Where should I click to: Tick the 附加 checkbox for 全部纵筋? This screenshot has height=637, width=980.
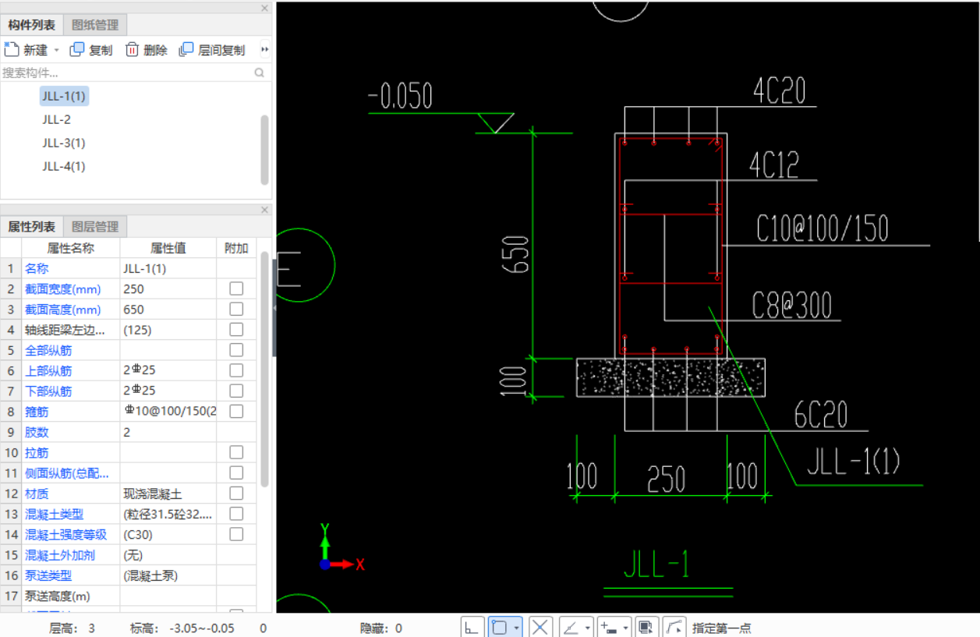[x=236, y=349]
